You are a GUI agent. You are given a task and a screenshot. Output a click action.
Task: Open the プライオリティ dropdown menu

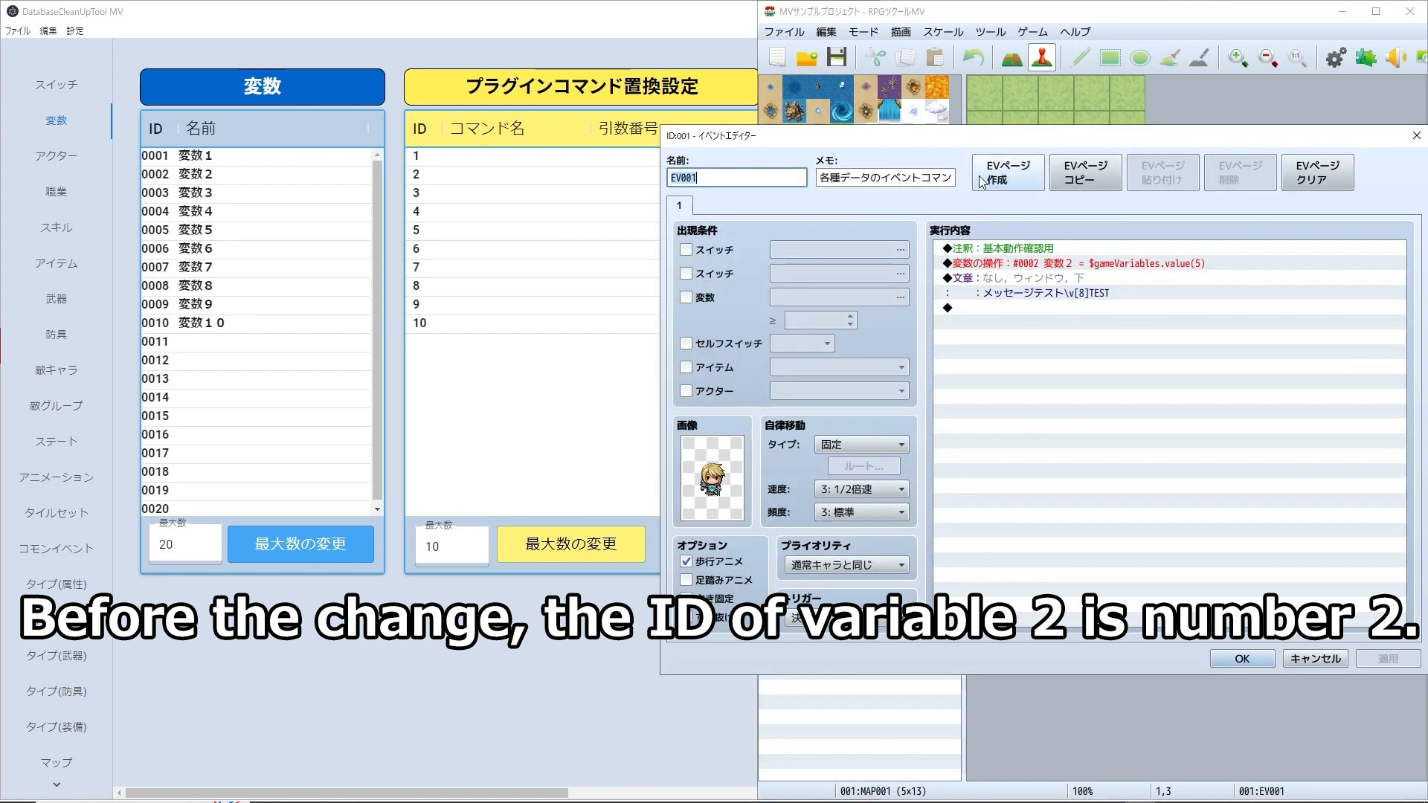point(846,564)
